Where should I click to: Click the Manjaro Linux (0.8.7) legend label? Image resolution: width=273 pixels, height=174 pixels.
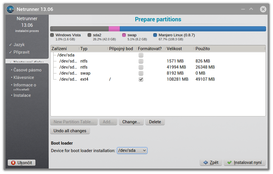click(177, 35)
